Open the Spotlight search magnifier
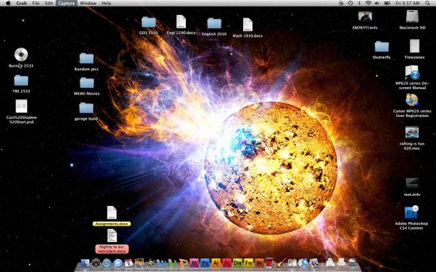Image resolution: width=436 pixels, height=272 pixels. coord(428,3)
